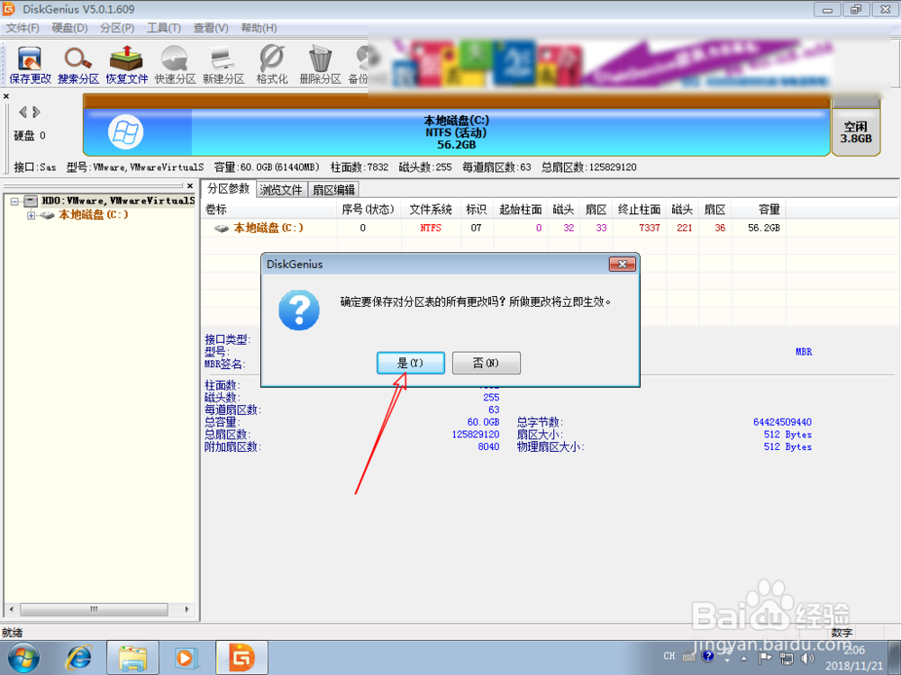This screenshot has width=901, height=675.
Task: Click the taskbar clock showing 2018/11/21
Action: (854, 659)
